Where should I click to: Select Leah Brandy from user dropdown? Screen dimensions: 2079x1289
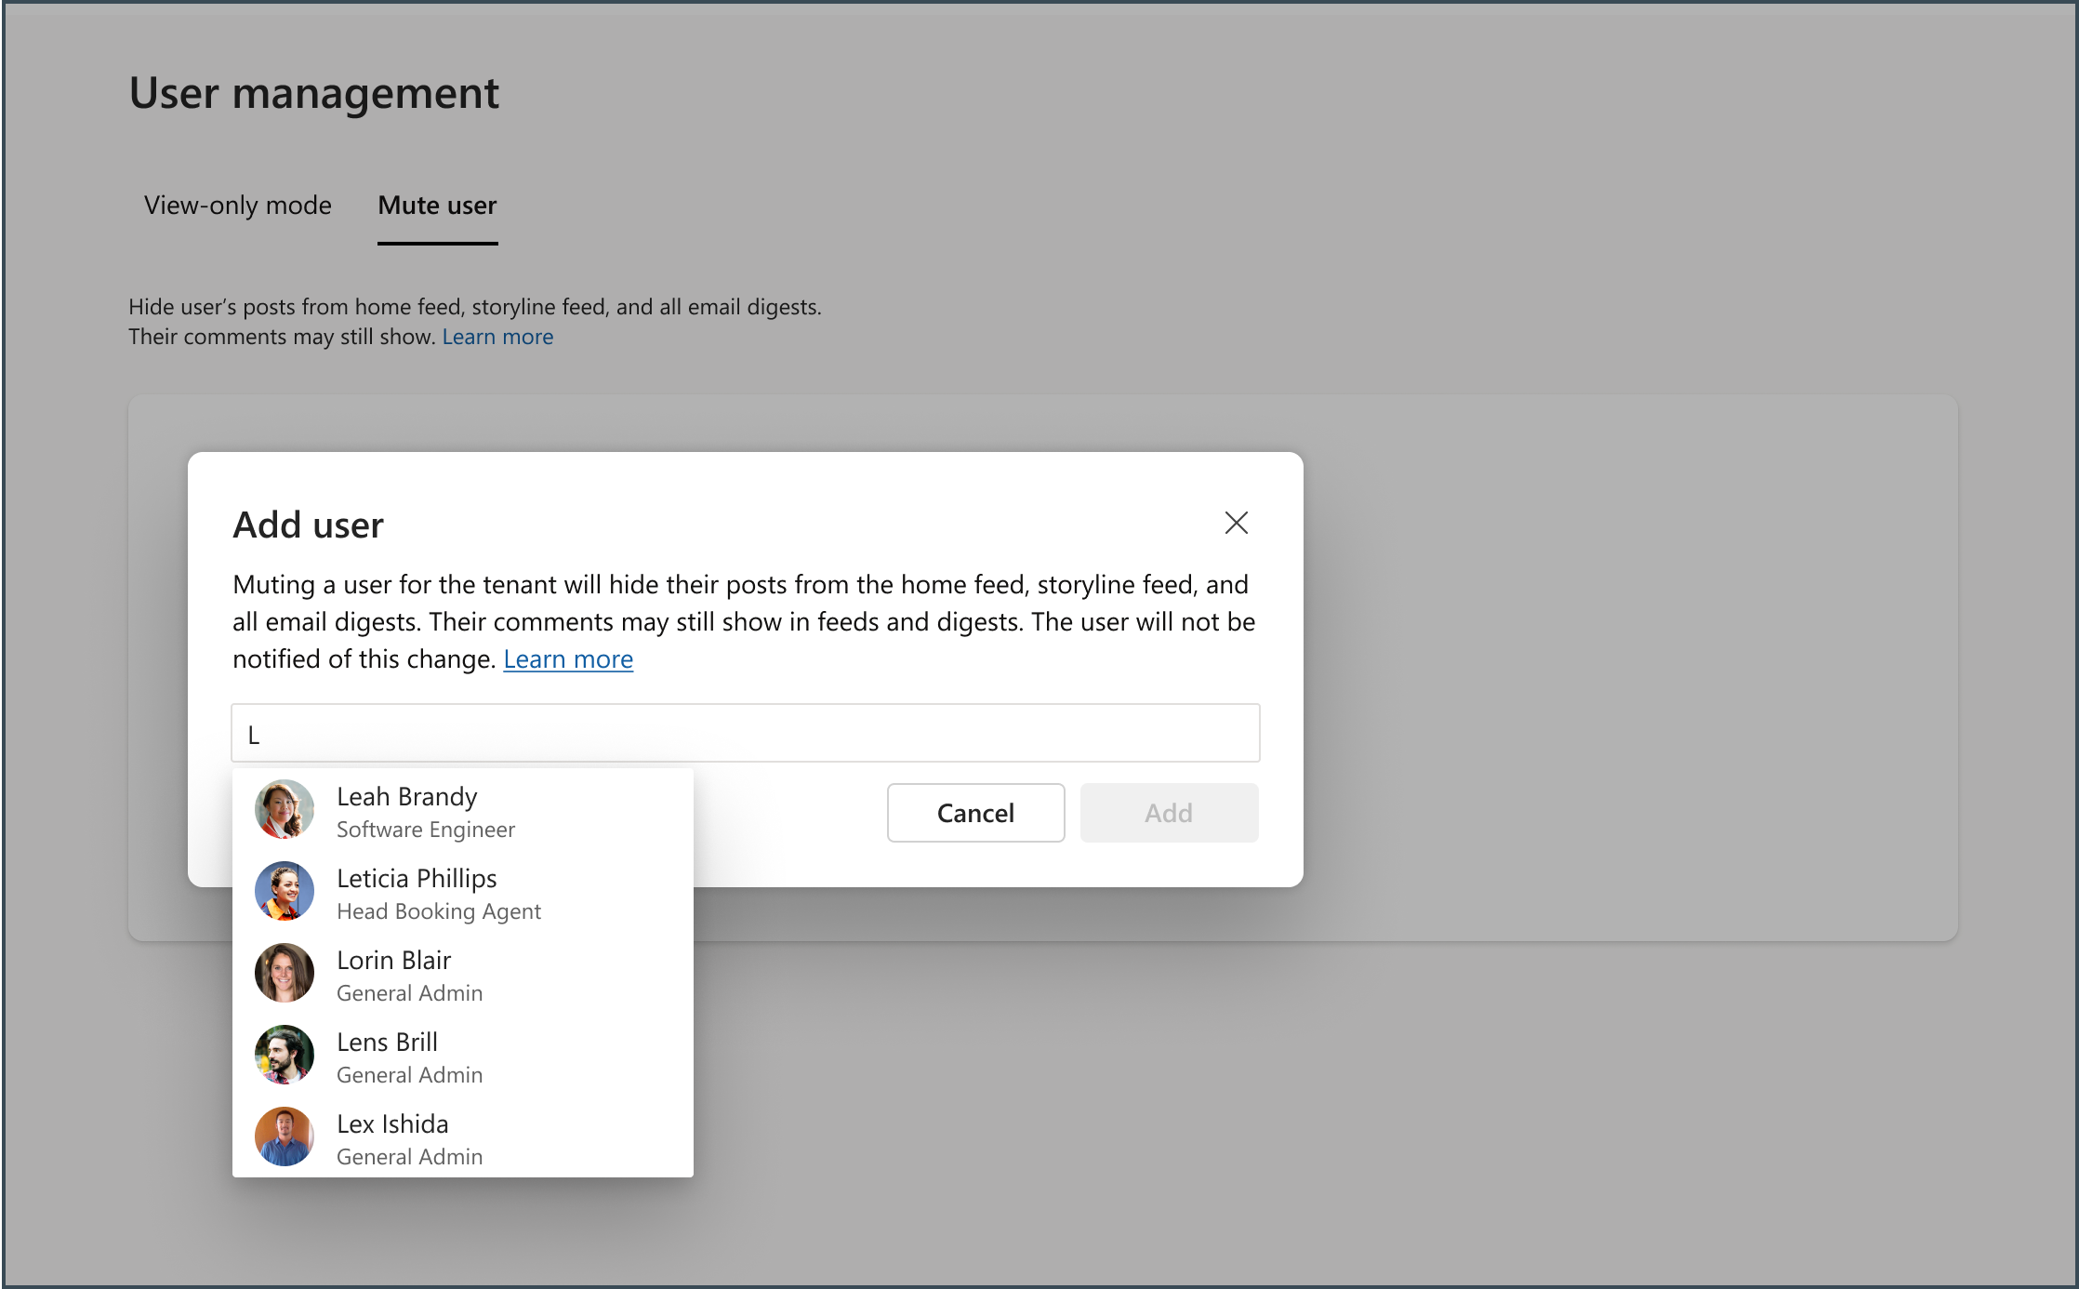point(463,811)
